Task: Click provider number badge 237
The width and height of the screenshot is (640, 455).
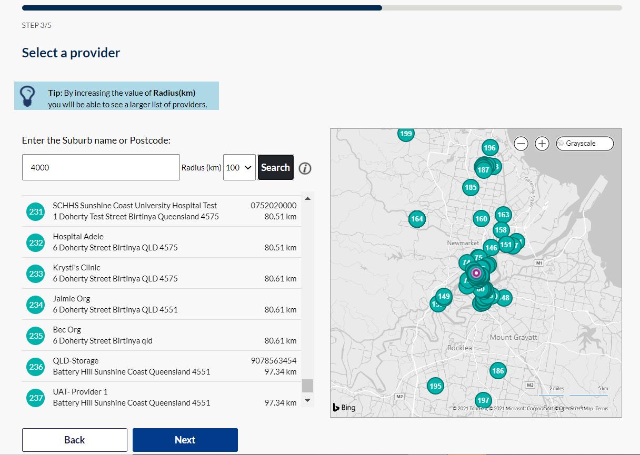Action: [x=36, y=398]
